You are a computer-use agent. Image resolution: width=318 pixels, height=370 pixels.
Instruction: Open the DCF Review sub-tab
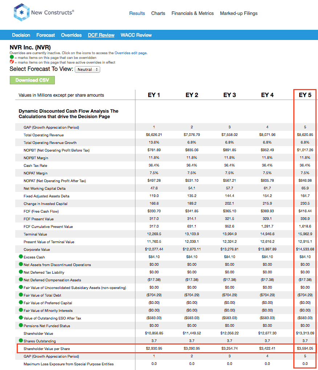click(x=101, y=35)
